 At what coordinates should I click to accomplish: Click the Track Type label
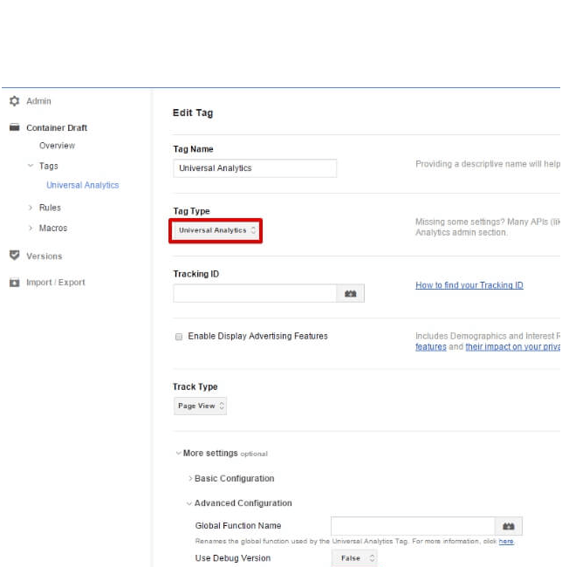[195, 386]
